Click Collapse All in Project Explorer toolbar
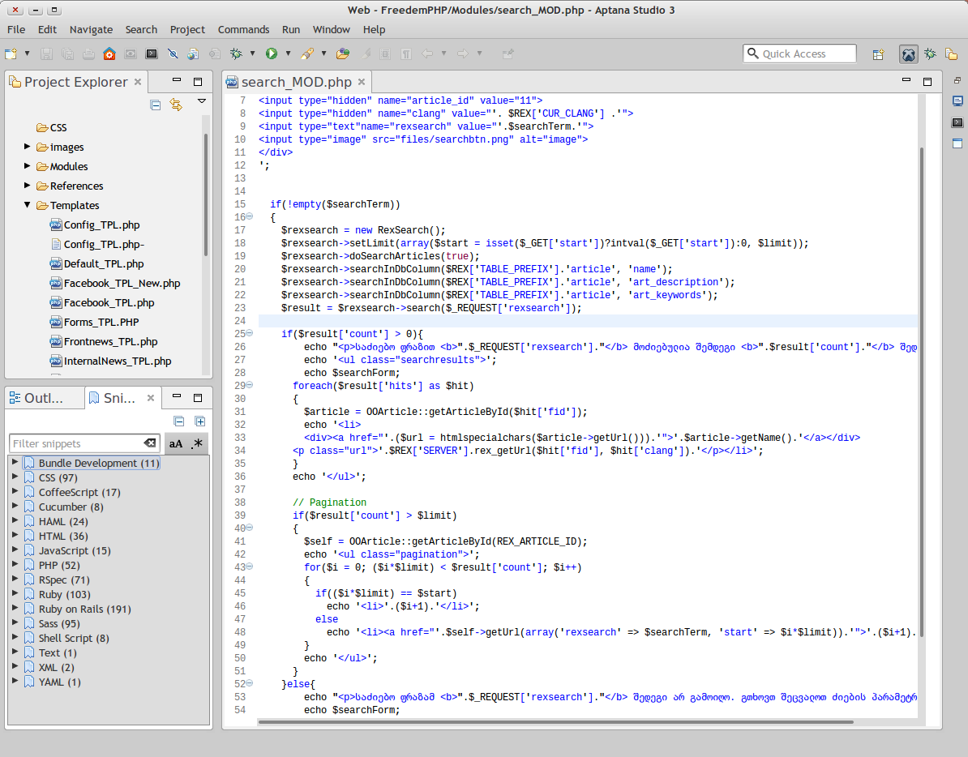 click(156, 105)
